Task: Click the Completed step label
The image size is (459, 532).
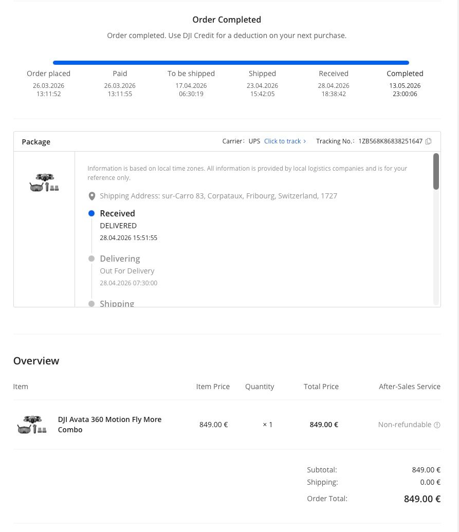Action: (405, 74)
